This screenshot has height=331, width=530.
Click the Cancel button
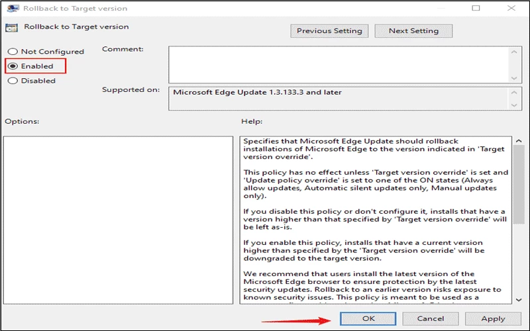(430, 318)
